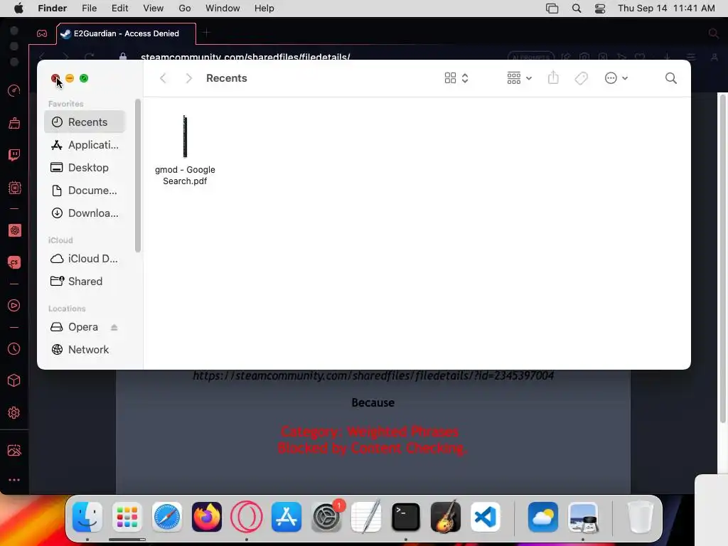
Task: Open Finder from the Dock
Action: tap(87, 517)
